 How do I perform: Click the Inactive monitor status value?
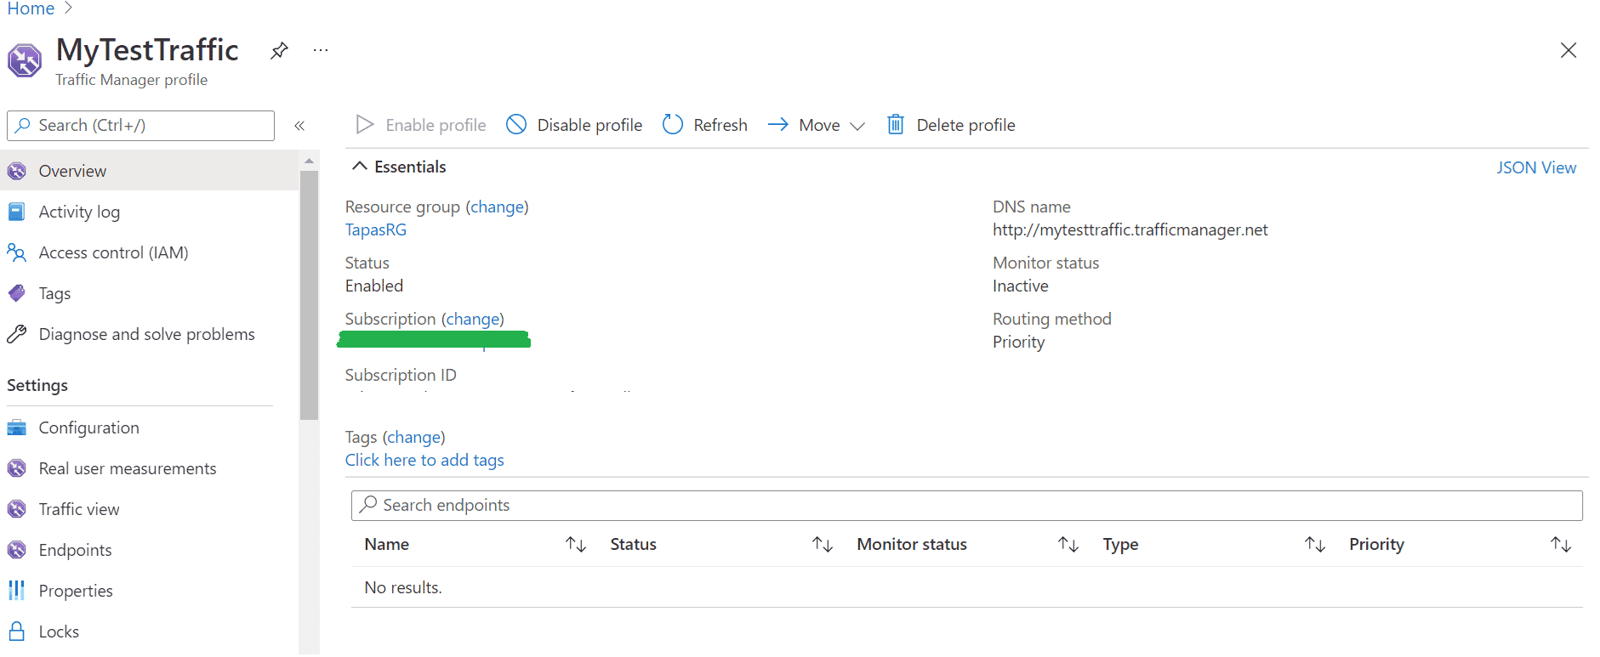1020,286
